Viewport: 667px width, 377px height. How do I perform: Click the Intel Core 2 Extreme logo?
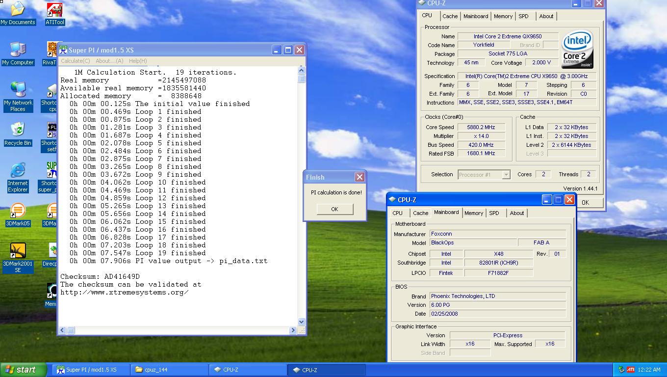pyautogui.click(x=577, y=50)
